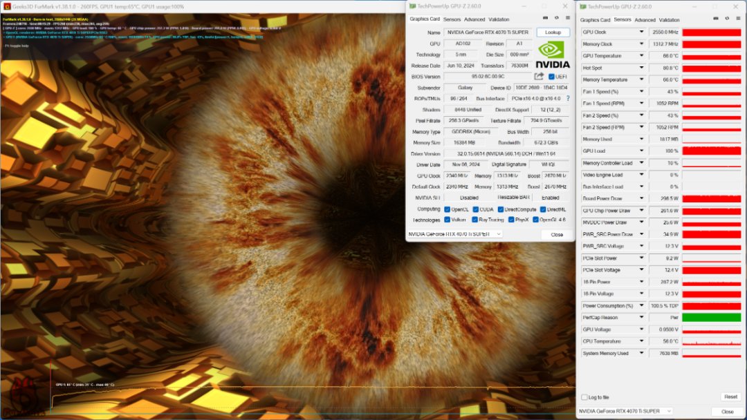Viewport: 747px width, 420px height.
Task: Expand the GPU Clock sensor dropdown arrow
Action: pyautogui.click(x=641, y=32)
